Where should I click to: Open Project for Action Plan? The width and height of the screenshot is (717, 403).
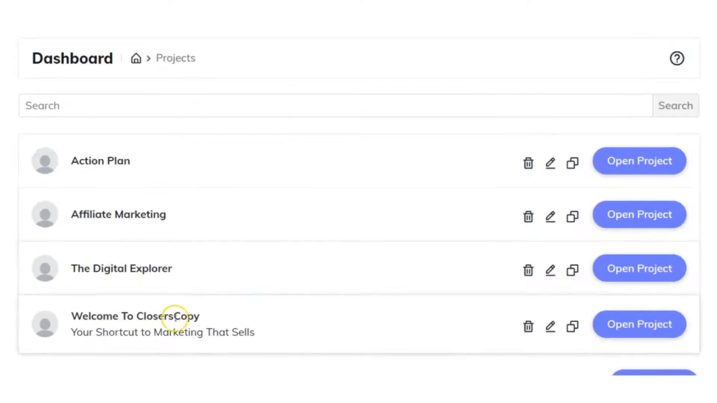639,161
